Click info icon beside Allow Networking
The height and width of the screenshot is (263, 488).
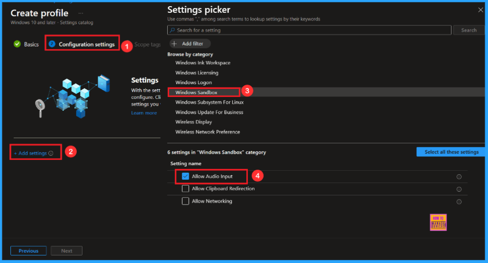(459, 202)
